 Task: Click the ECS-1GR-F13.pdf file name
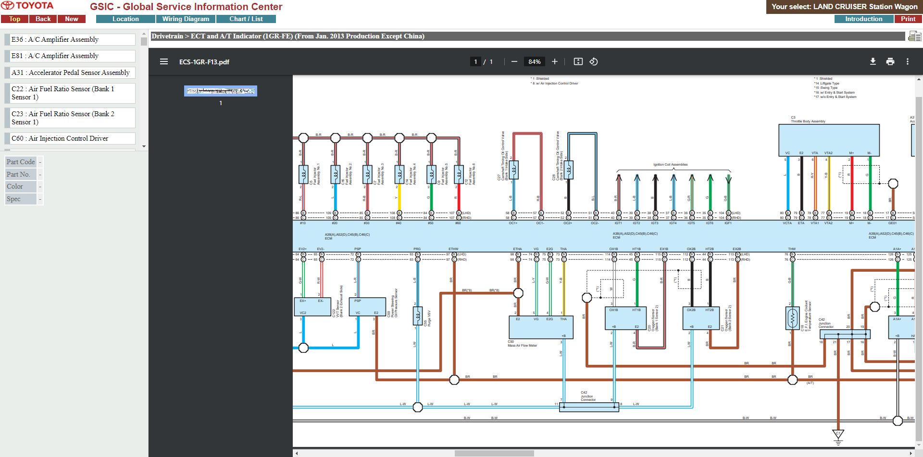(x=204, y=62)
